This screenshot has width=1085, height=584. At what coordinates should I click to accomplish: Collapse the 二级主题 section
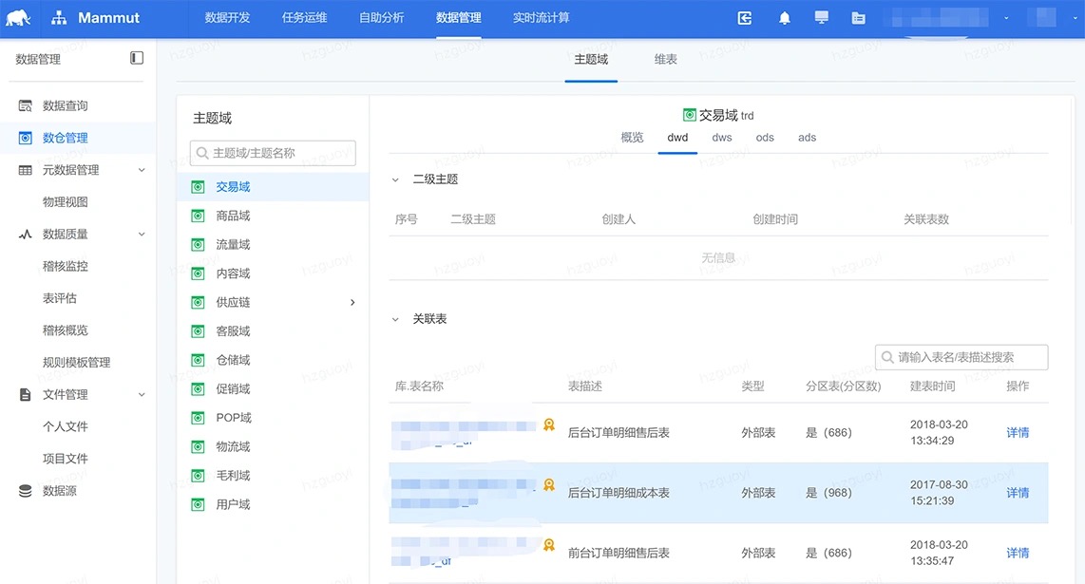pyautogui.click(x=396, y=179)
